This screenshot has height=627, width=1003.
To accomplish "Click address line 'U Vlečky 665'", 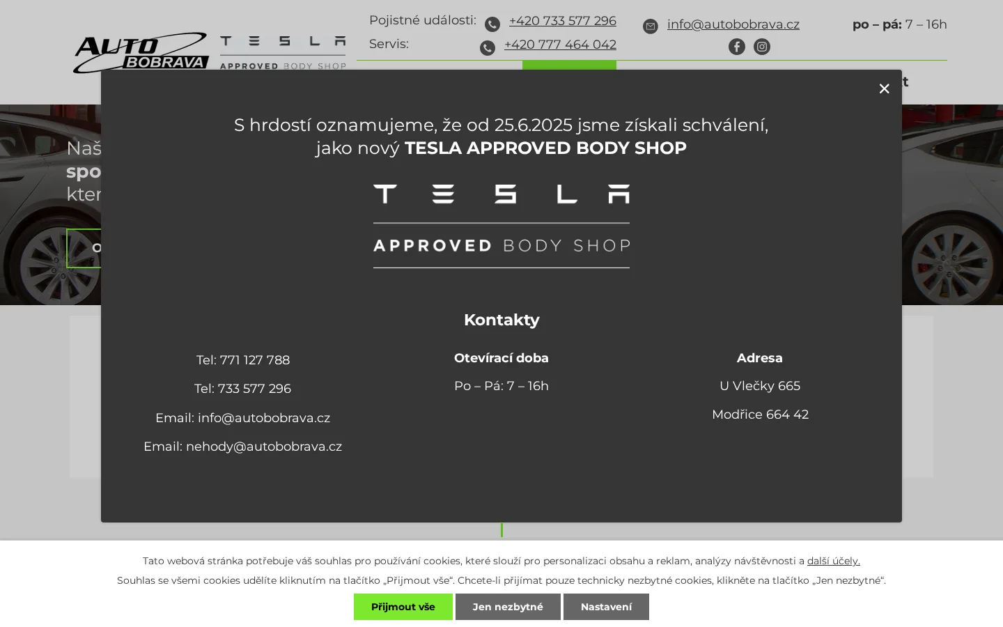I will [x=760, y=386].
